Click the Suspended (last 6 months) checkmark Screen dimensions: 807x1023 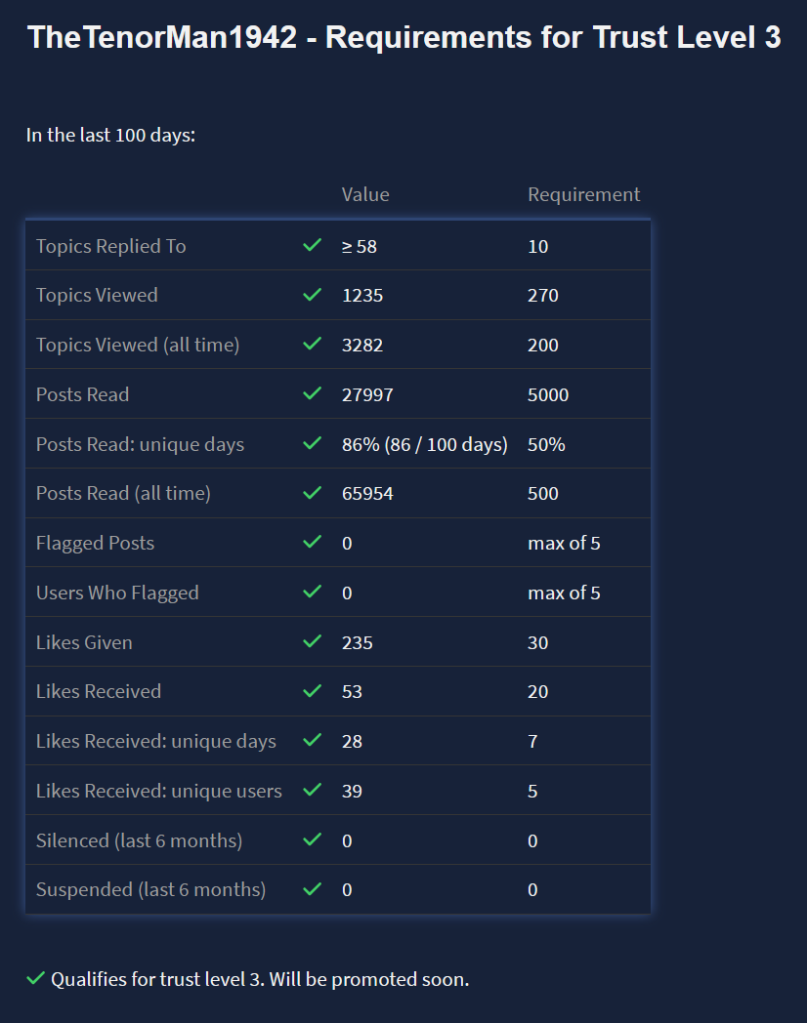click(x=313, y=889)
